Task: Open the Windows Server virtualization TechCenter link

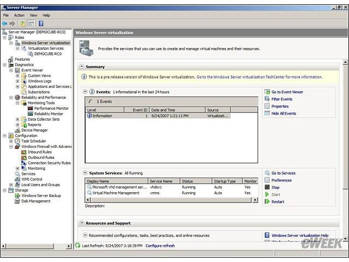Action: (260, 77)
